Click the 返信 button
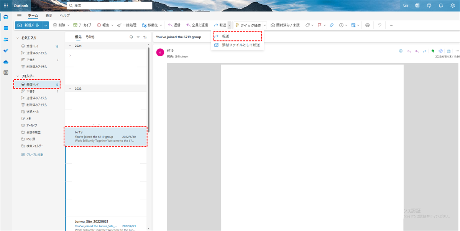Image resolution: width=460 pixels, height=231 pixels. 174,25
